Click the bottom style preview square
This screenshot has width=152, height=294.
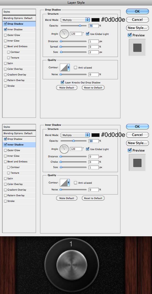137,163
